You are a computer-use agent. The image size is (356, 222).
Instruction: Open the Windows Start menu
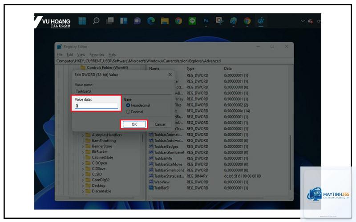(82, 21)
